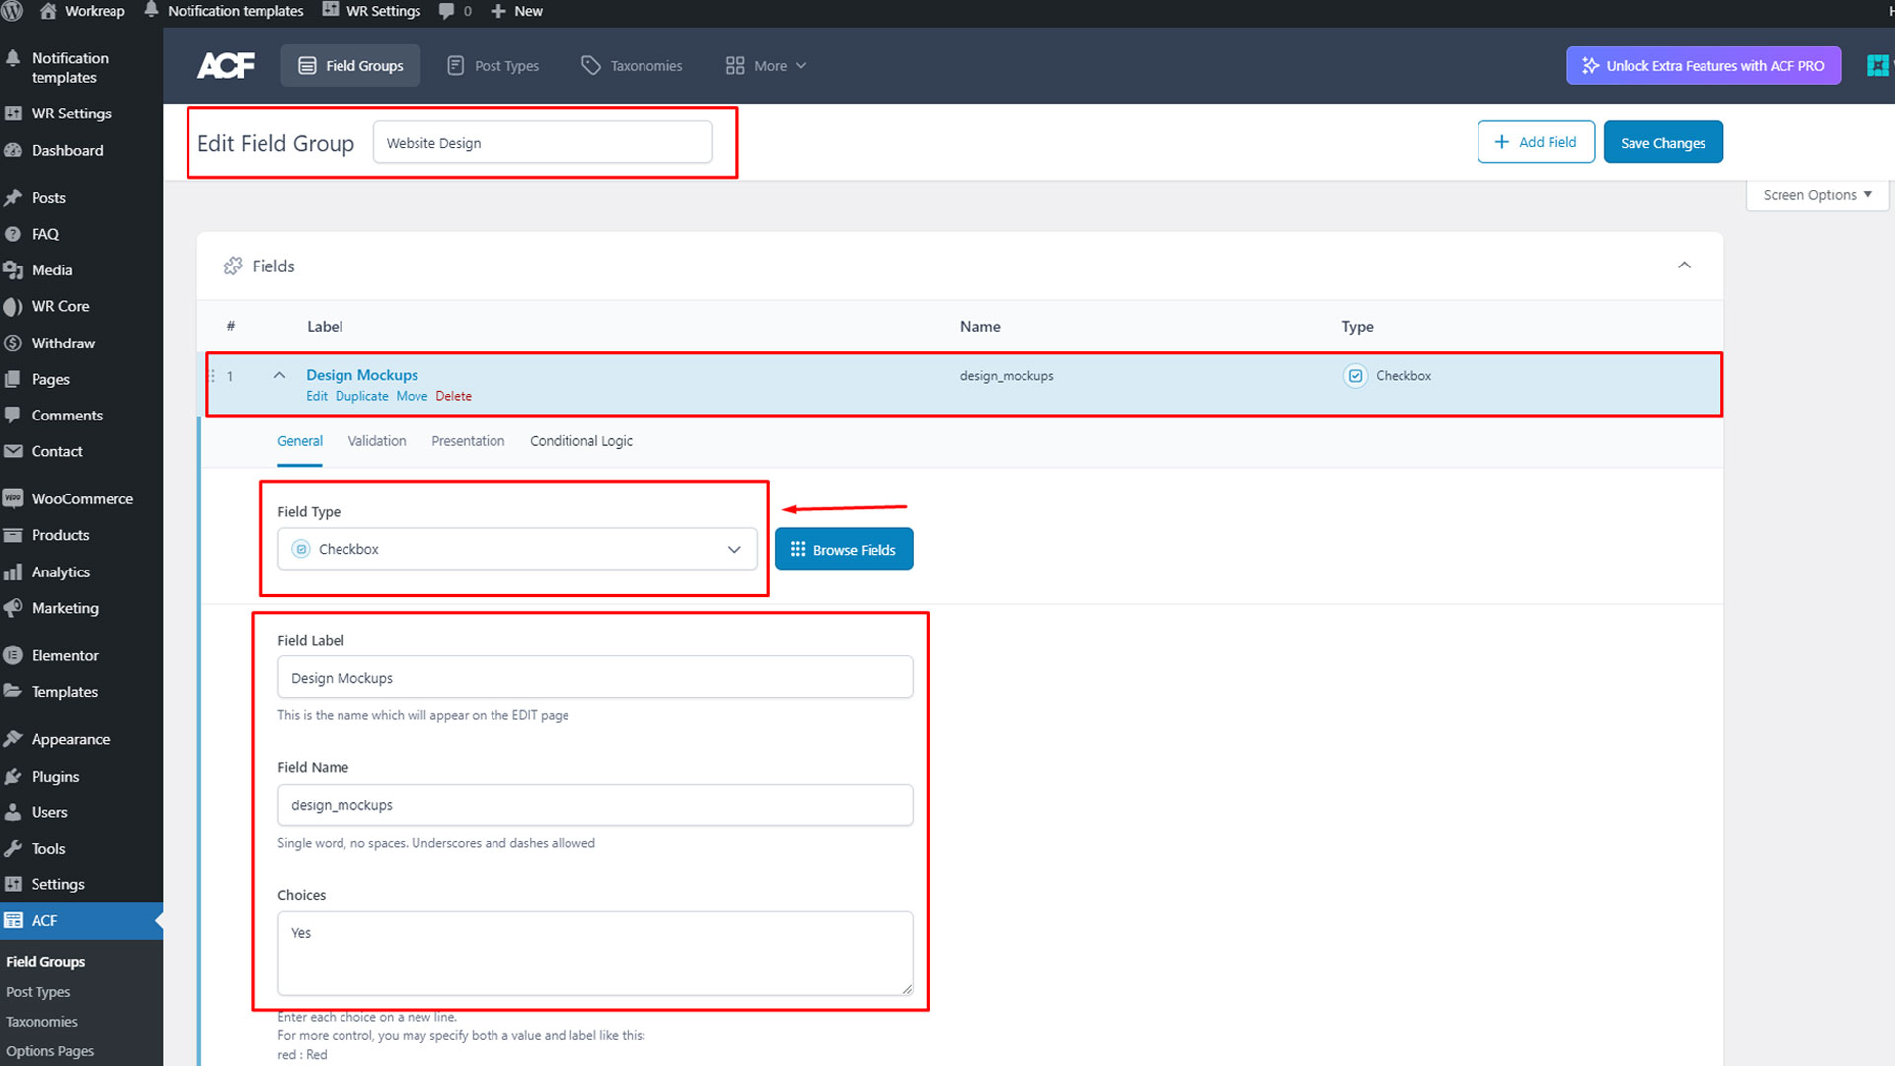Click the WordPress logo in admin bar
1895x1066 pixels.
(x=12, y=11)
